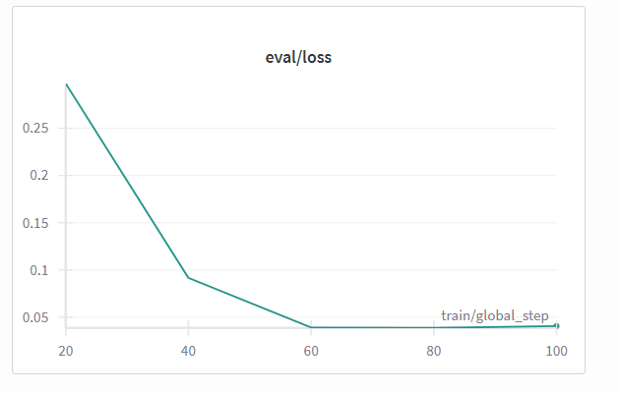Select the train/global_step axis label
Image resolution: width=618 pixels, height=393 pixels.
click(494, 315)
